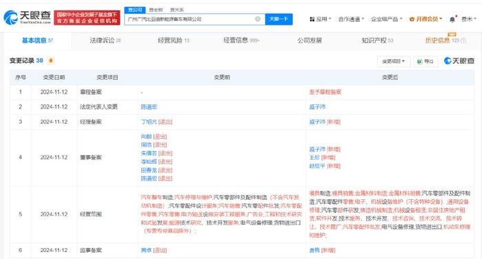Screen dimensions: 482x259
Task: Open the 知识产权 tab
Action: click(377, 41)
